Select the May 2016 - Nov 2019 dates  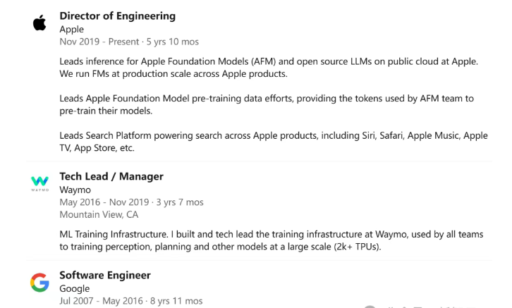pyautogui.click(x=104, y=202)
